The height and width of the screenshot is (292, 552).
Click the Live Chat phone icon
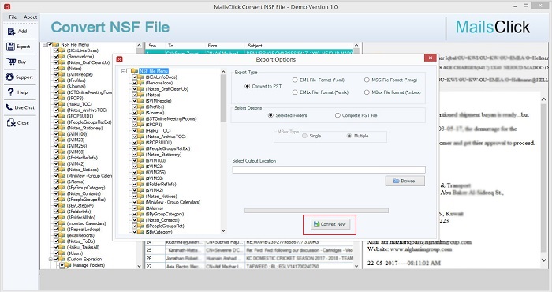[x=9, y=107]
